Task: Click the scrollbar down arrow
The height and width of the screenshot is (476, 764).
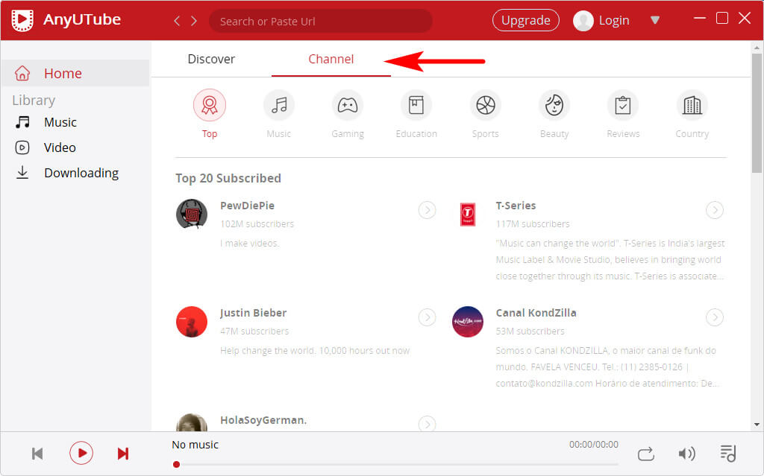Action: coord(757,425)
